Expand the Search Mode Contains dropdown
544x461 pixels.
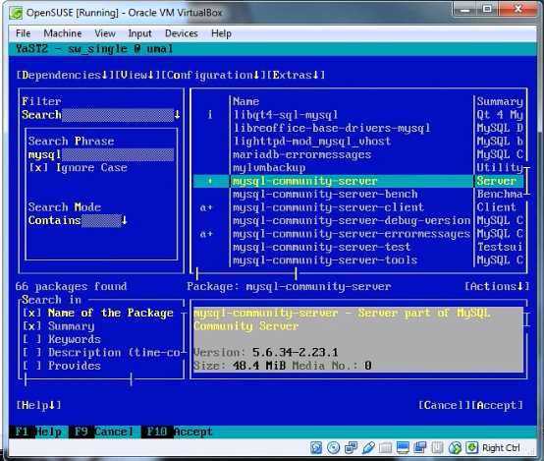coord(78,220)
